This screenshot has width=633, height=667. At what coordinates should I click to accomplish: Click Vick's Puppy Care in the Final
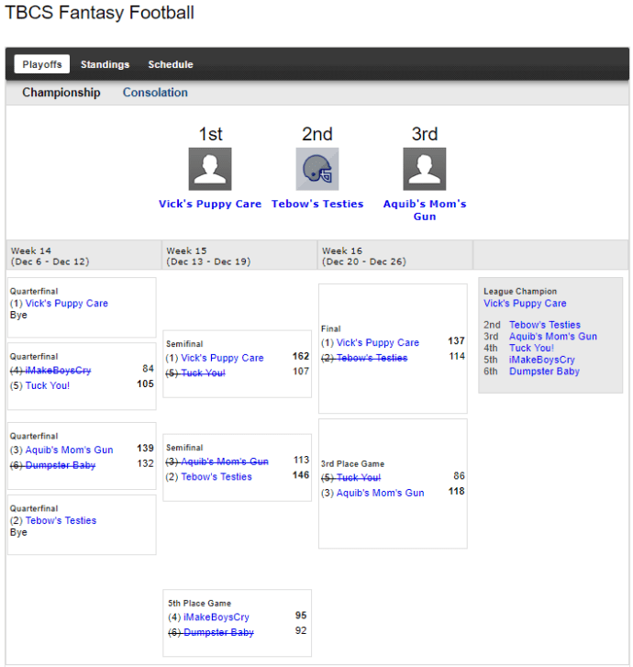pos(378,343)
